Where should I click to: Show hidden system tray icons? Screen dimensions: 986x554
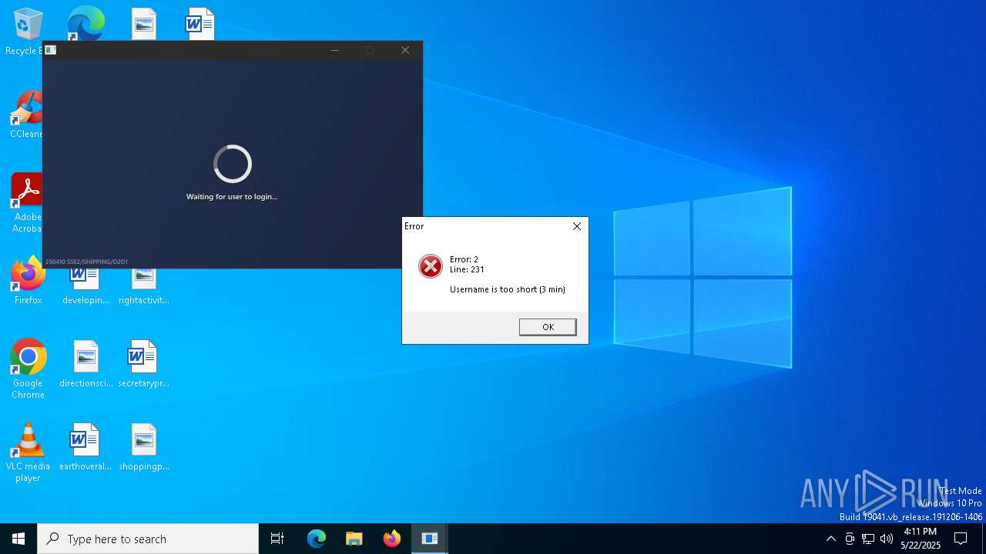point(830,539)
